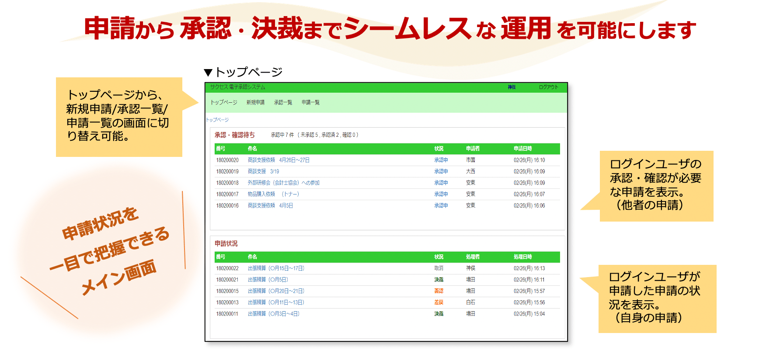Select request number 180200018
The image size is (780, 354).
pyautogui.click(x=227, y=183)
